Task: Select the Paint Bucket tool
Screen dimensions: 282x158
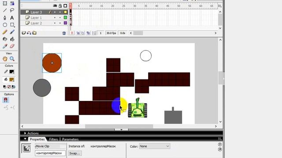Action: [12, 39]
